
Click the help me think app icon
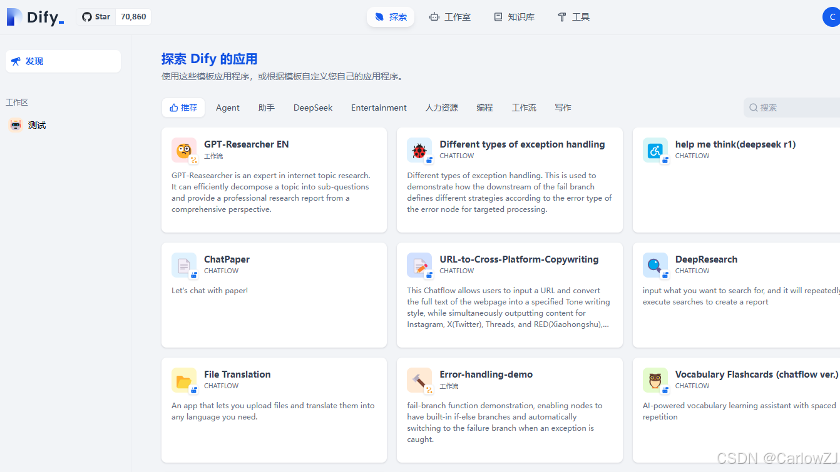click(x=655, y=150)
